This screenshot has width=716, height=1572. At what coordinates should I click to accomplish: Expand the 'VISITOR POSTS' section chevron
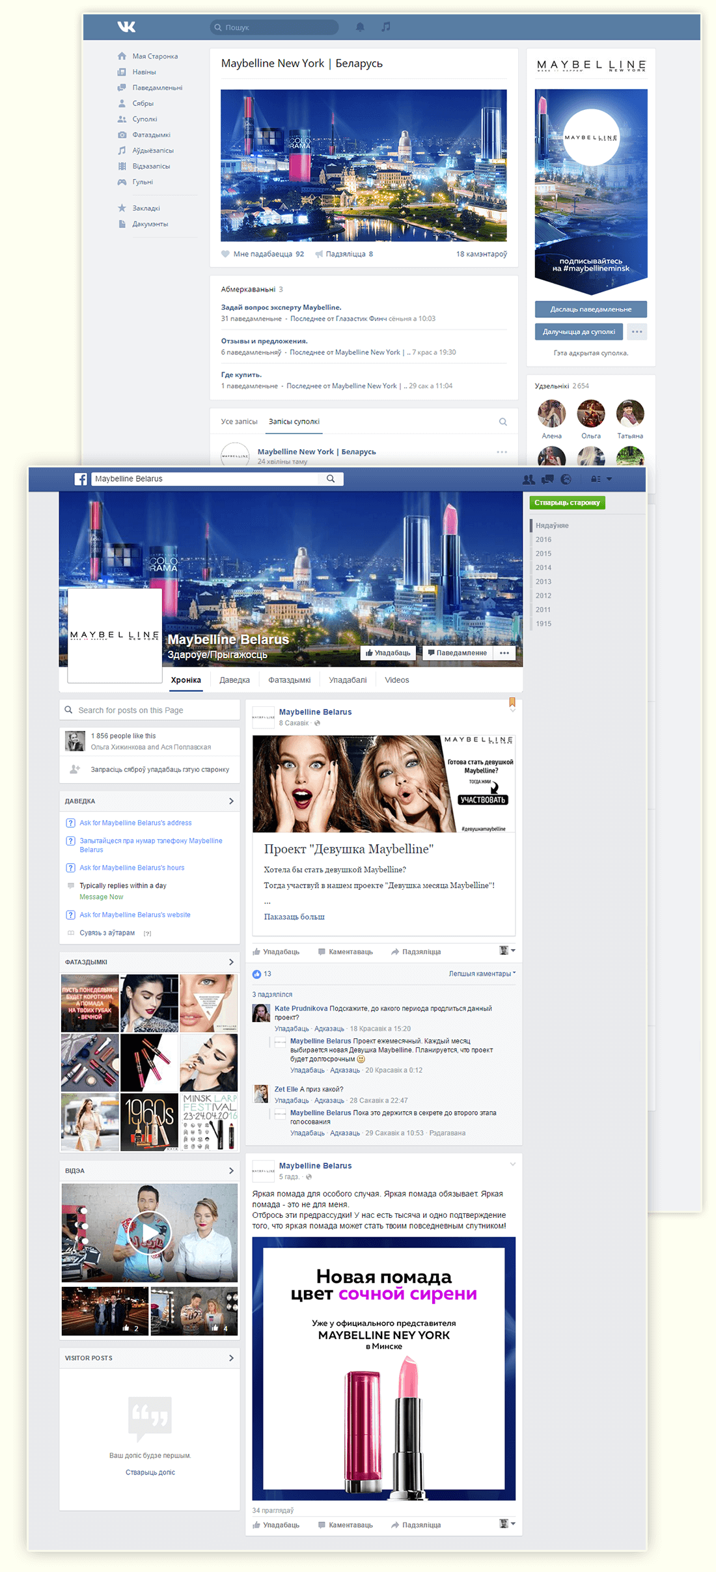pos(231,1358)
